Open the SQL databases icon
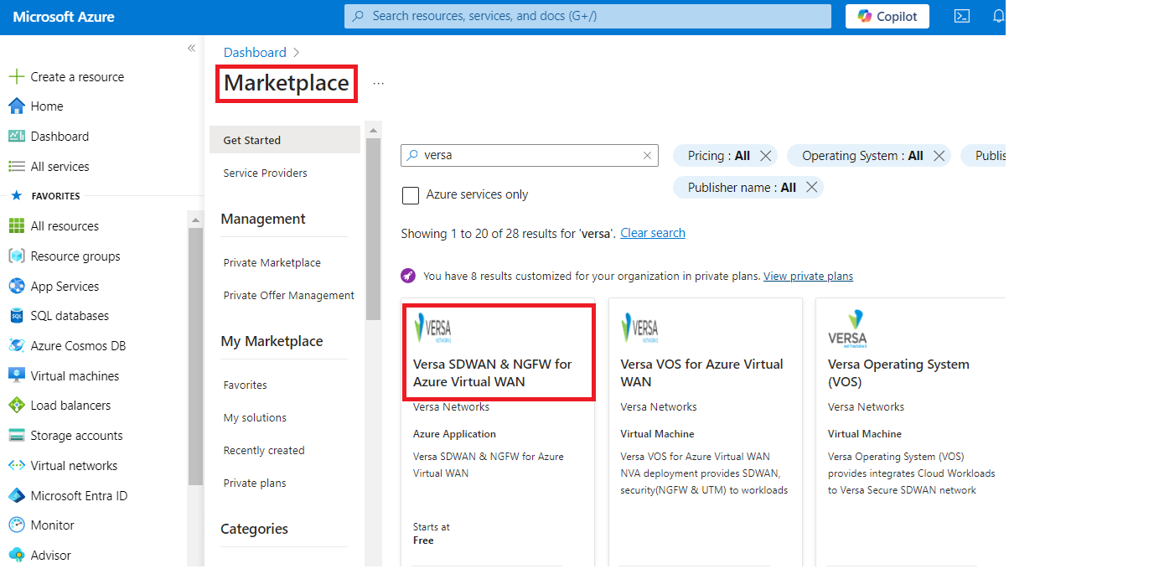The width and height of the screenshot is (1159, 574). [x=16, y=316]
